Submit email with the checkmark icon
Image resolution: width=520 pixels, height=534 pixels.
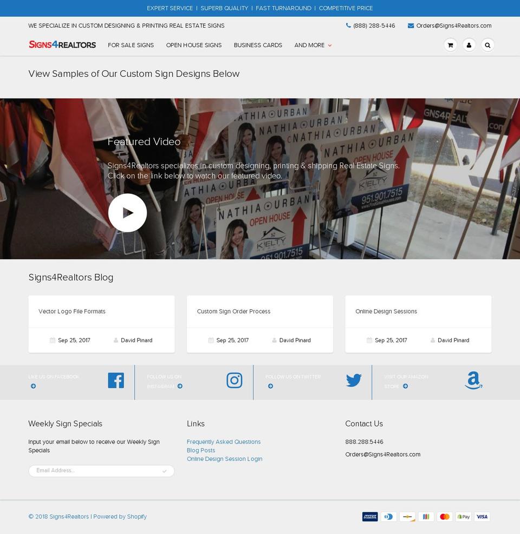click(x=165, y=471)
